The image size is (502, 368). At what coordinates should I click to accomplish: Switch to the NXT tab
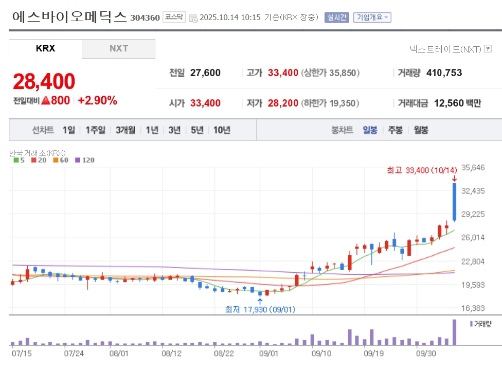[118, 49]
